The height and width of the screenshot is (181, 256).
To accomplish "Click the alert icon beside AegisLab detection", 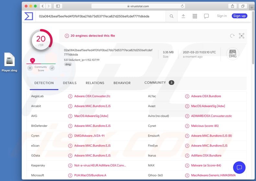I will click(x=70, y=96).
